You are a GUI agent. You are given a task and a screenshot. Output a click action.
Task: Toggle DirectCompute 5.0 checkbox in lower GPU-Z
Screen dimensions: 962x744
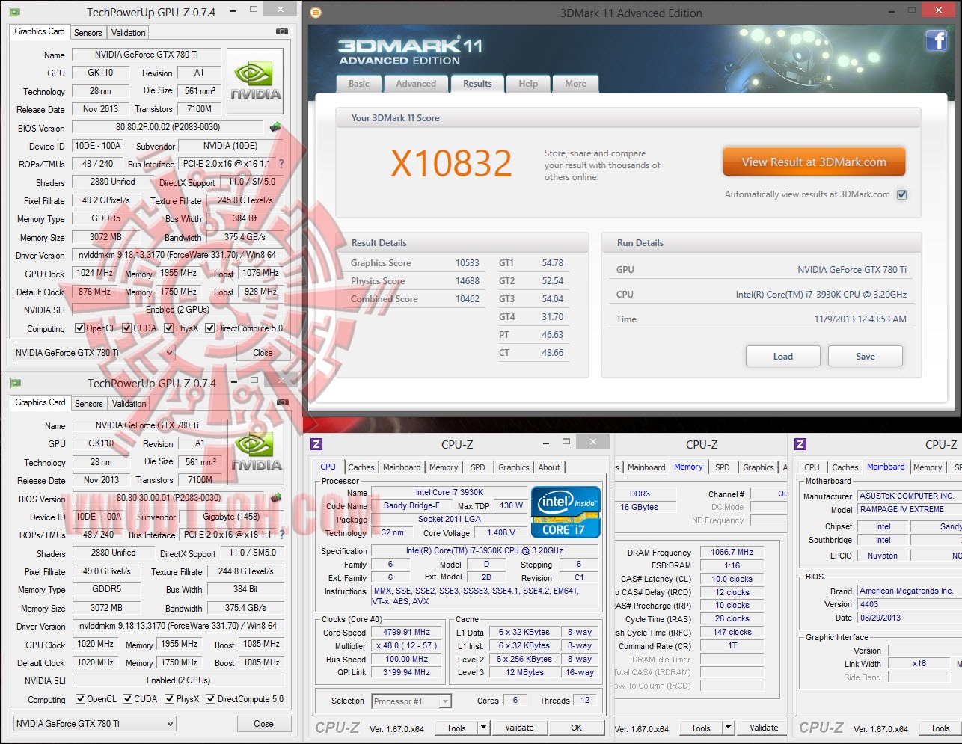[x=211, y=699]
